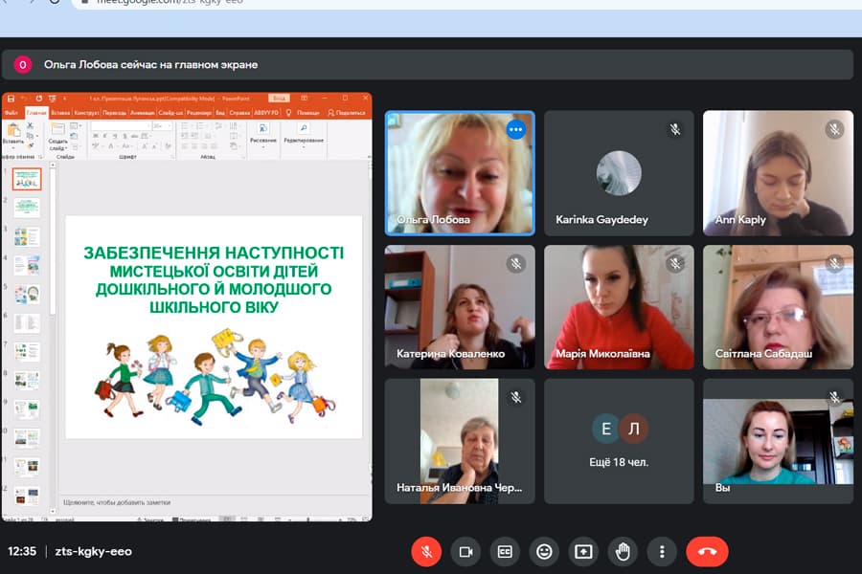Open tile options on Ольга Лобова's video

[x=515, y=130]
